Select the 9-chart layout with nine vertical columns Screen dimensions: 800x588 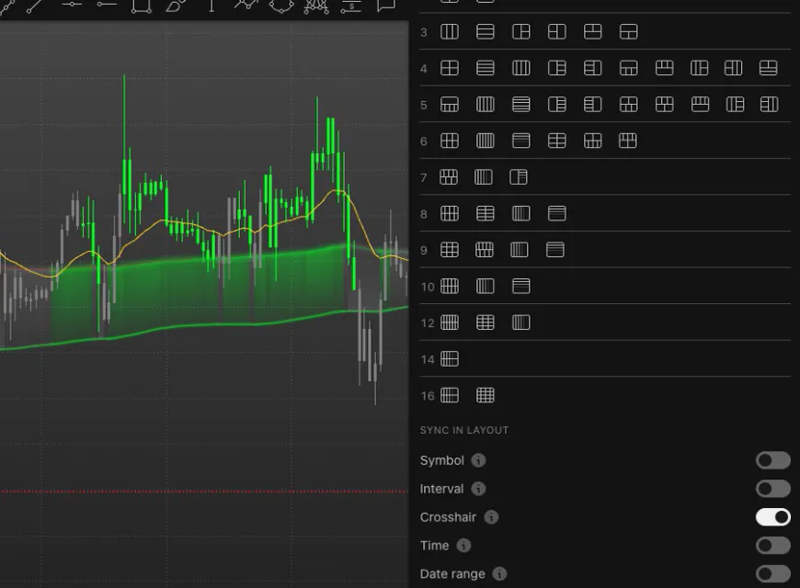point(519,249)
